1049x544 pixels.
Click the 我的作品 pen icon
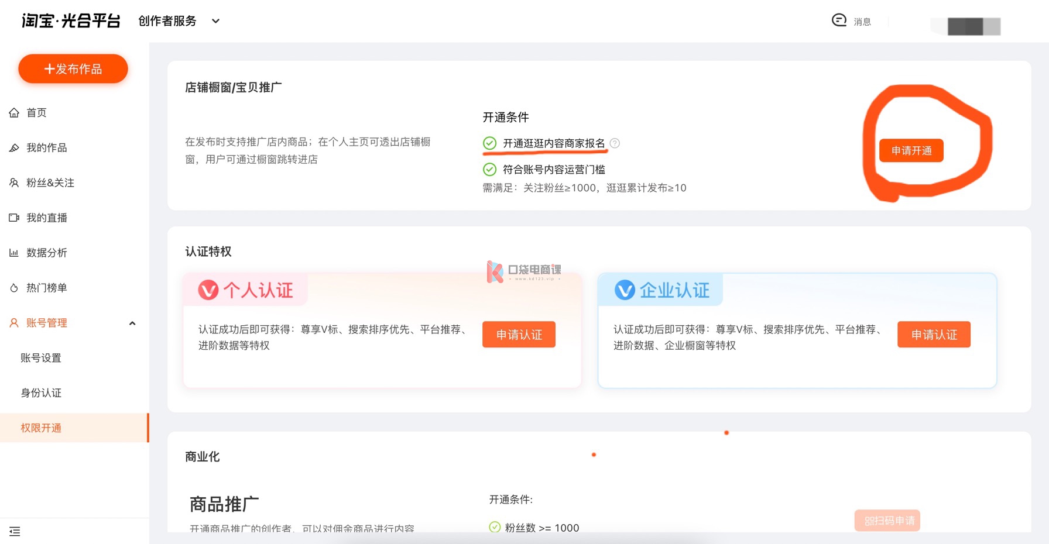tap(14, 147)
